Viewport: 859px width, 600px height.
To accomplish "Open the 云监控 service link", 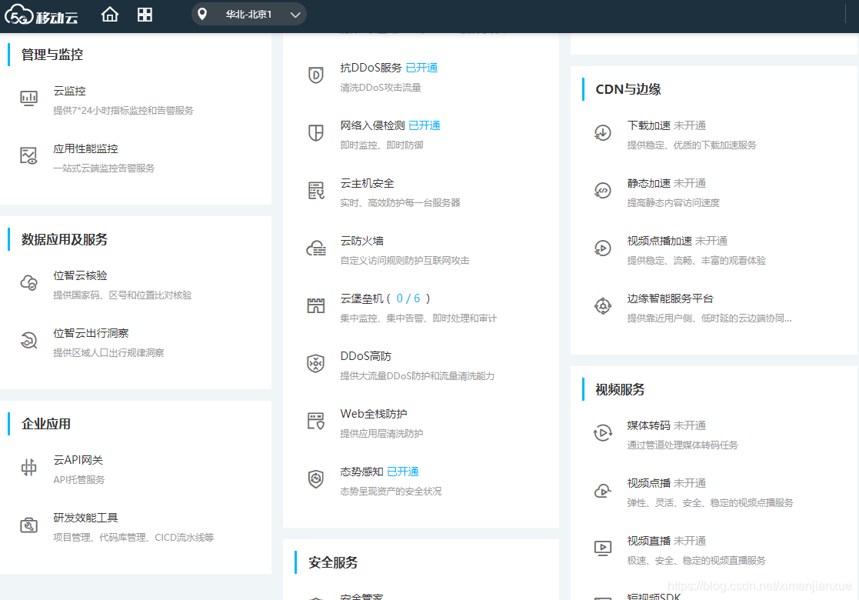I will point(69,91).
